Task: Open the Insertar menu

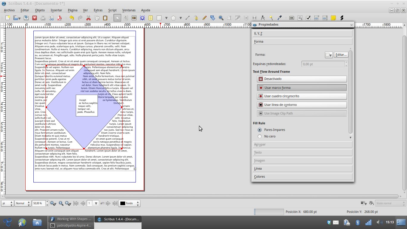Action: 56,10
